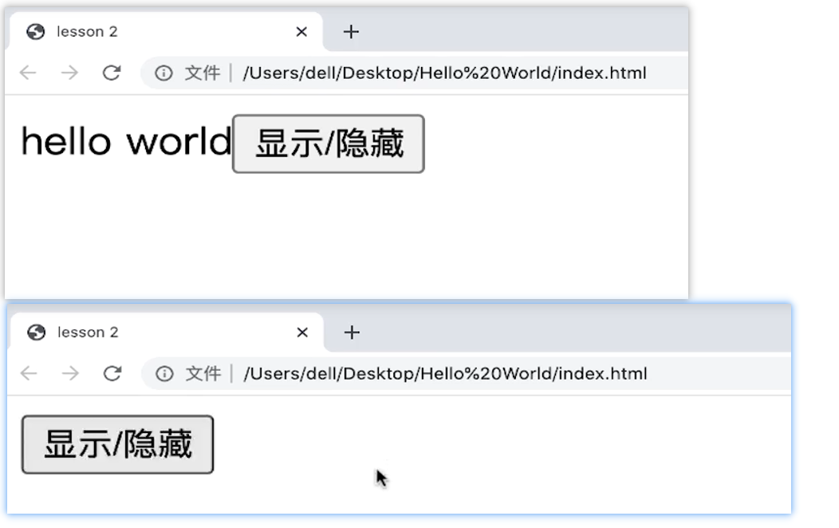Close the lesson 2 tab in bottom window
The height and width of the screenshot is (528, 839).
point(302,332)
